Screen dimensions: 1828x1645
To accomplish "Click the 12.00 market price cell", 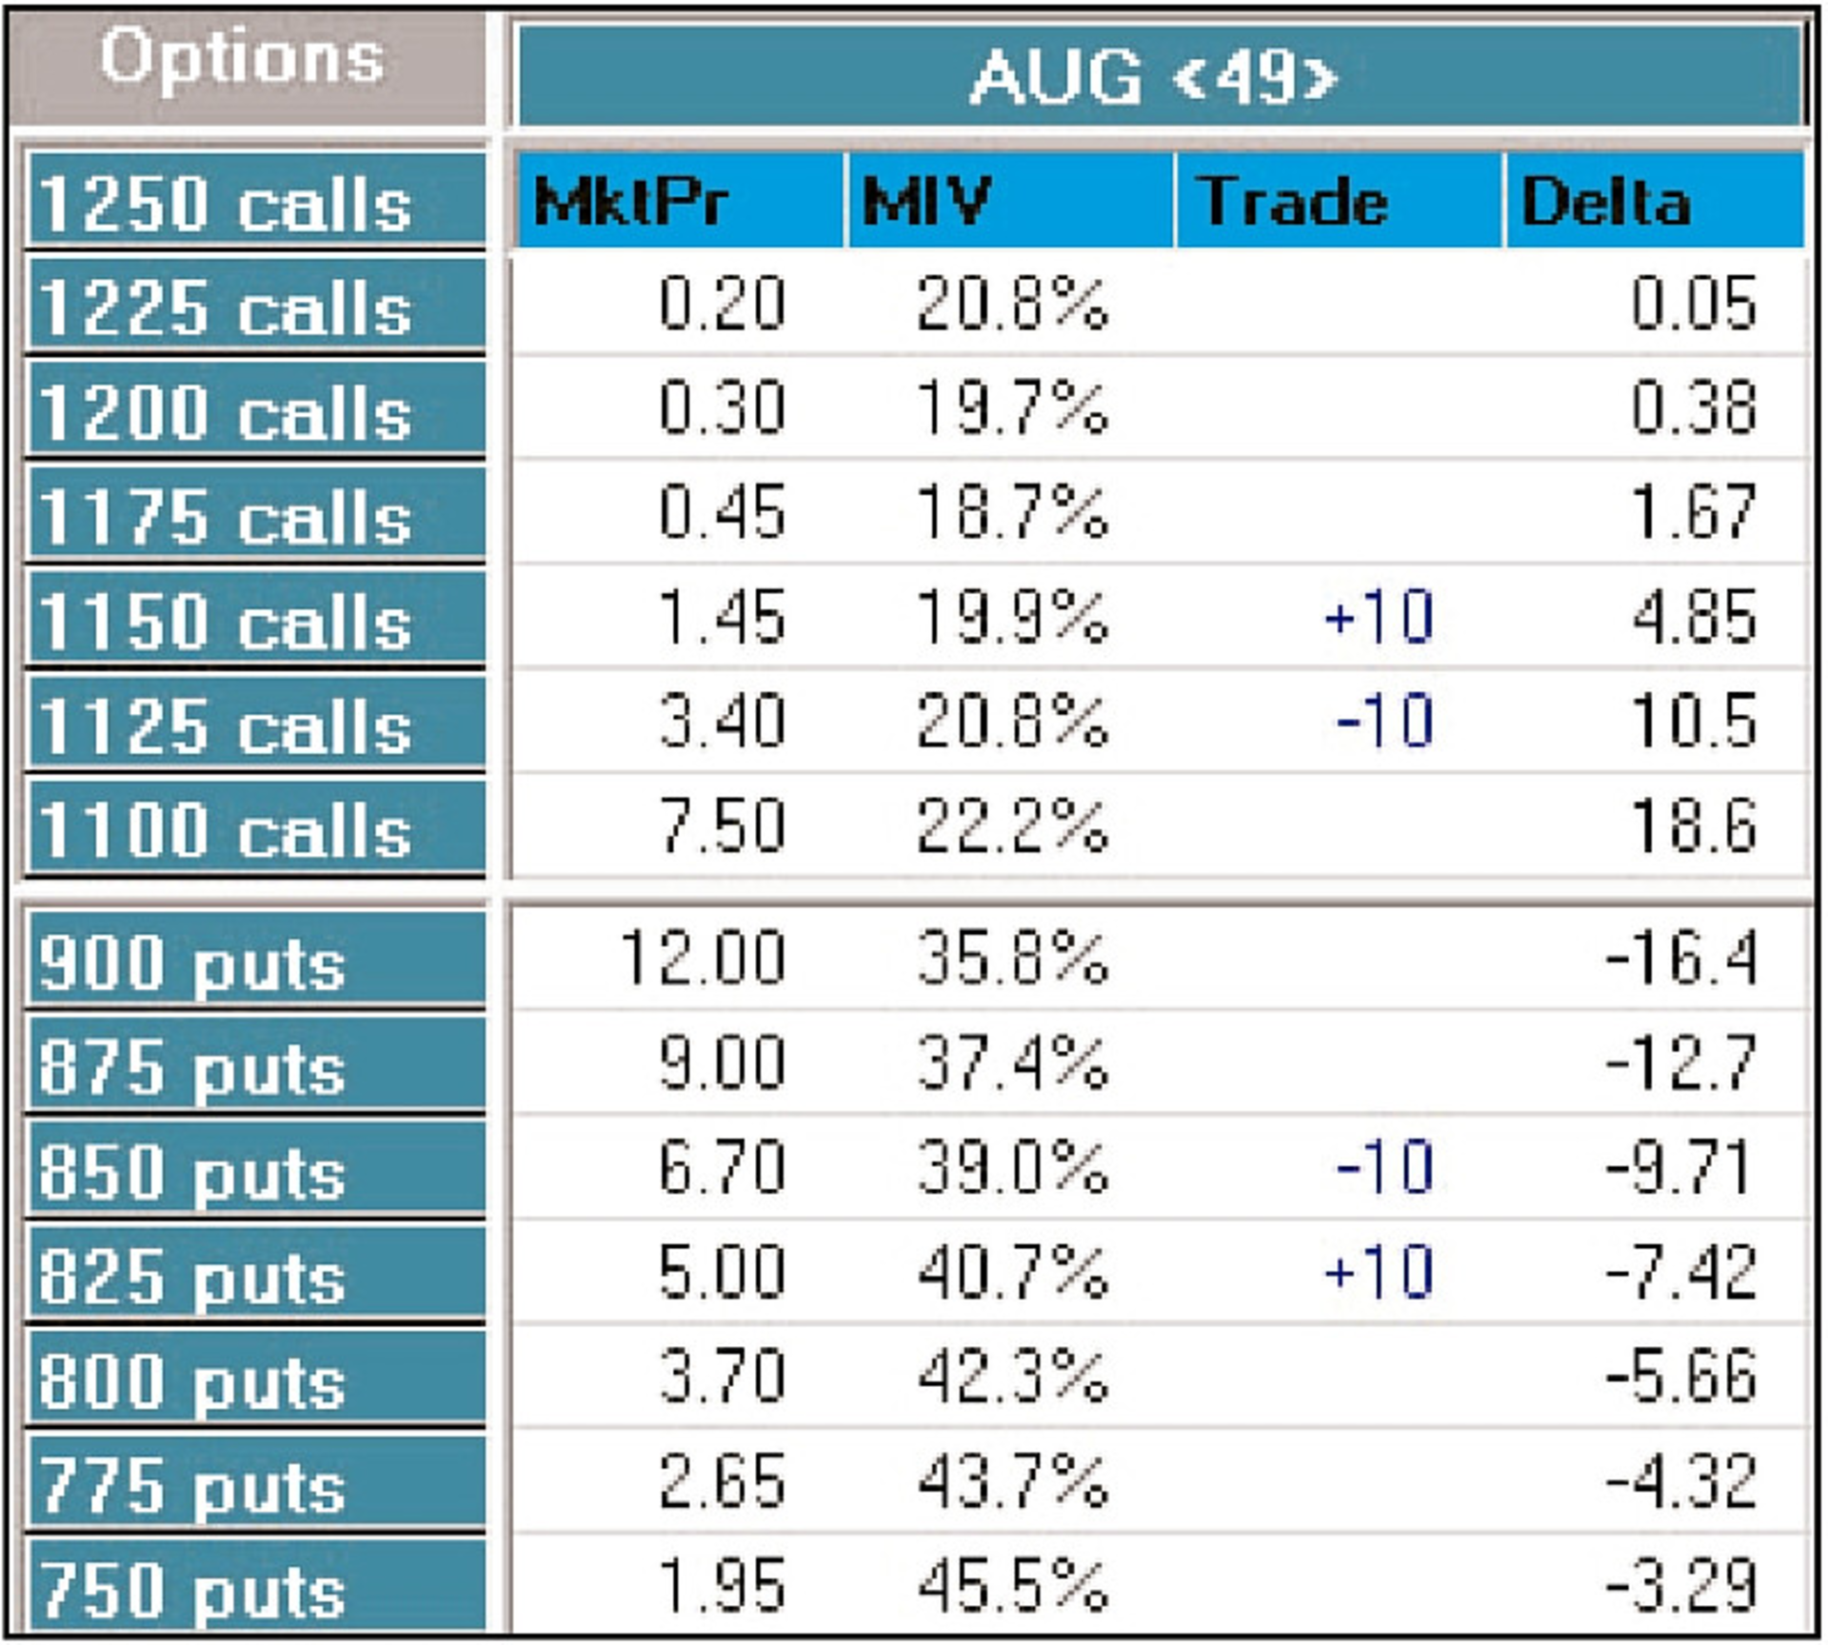I will coord(703,957).
